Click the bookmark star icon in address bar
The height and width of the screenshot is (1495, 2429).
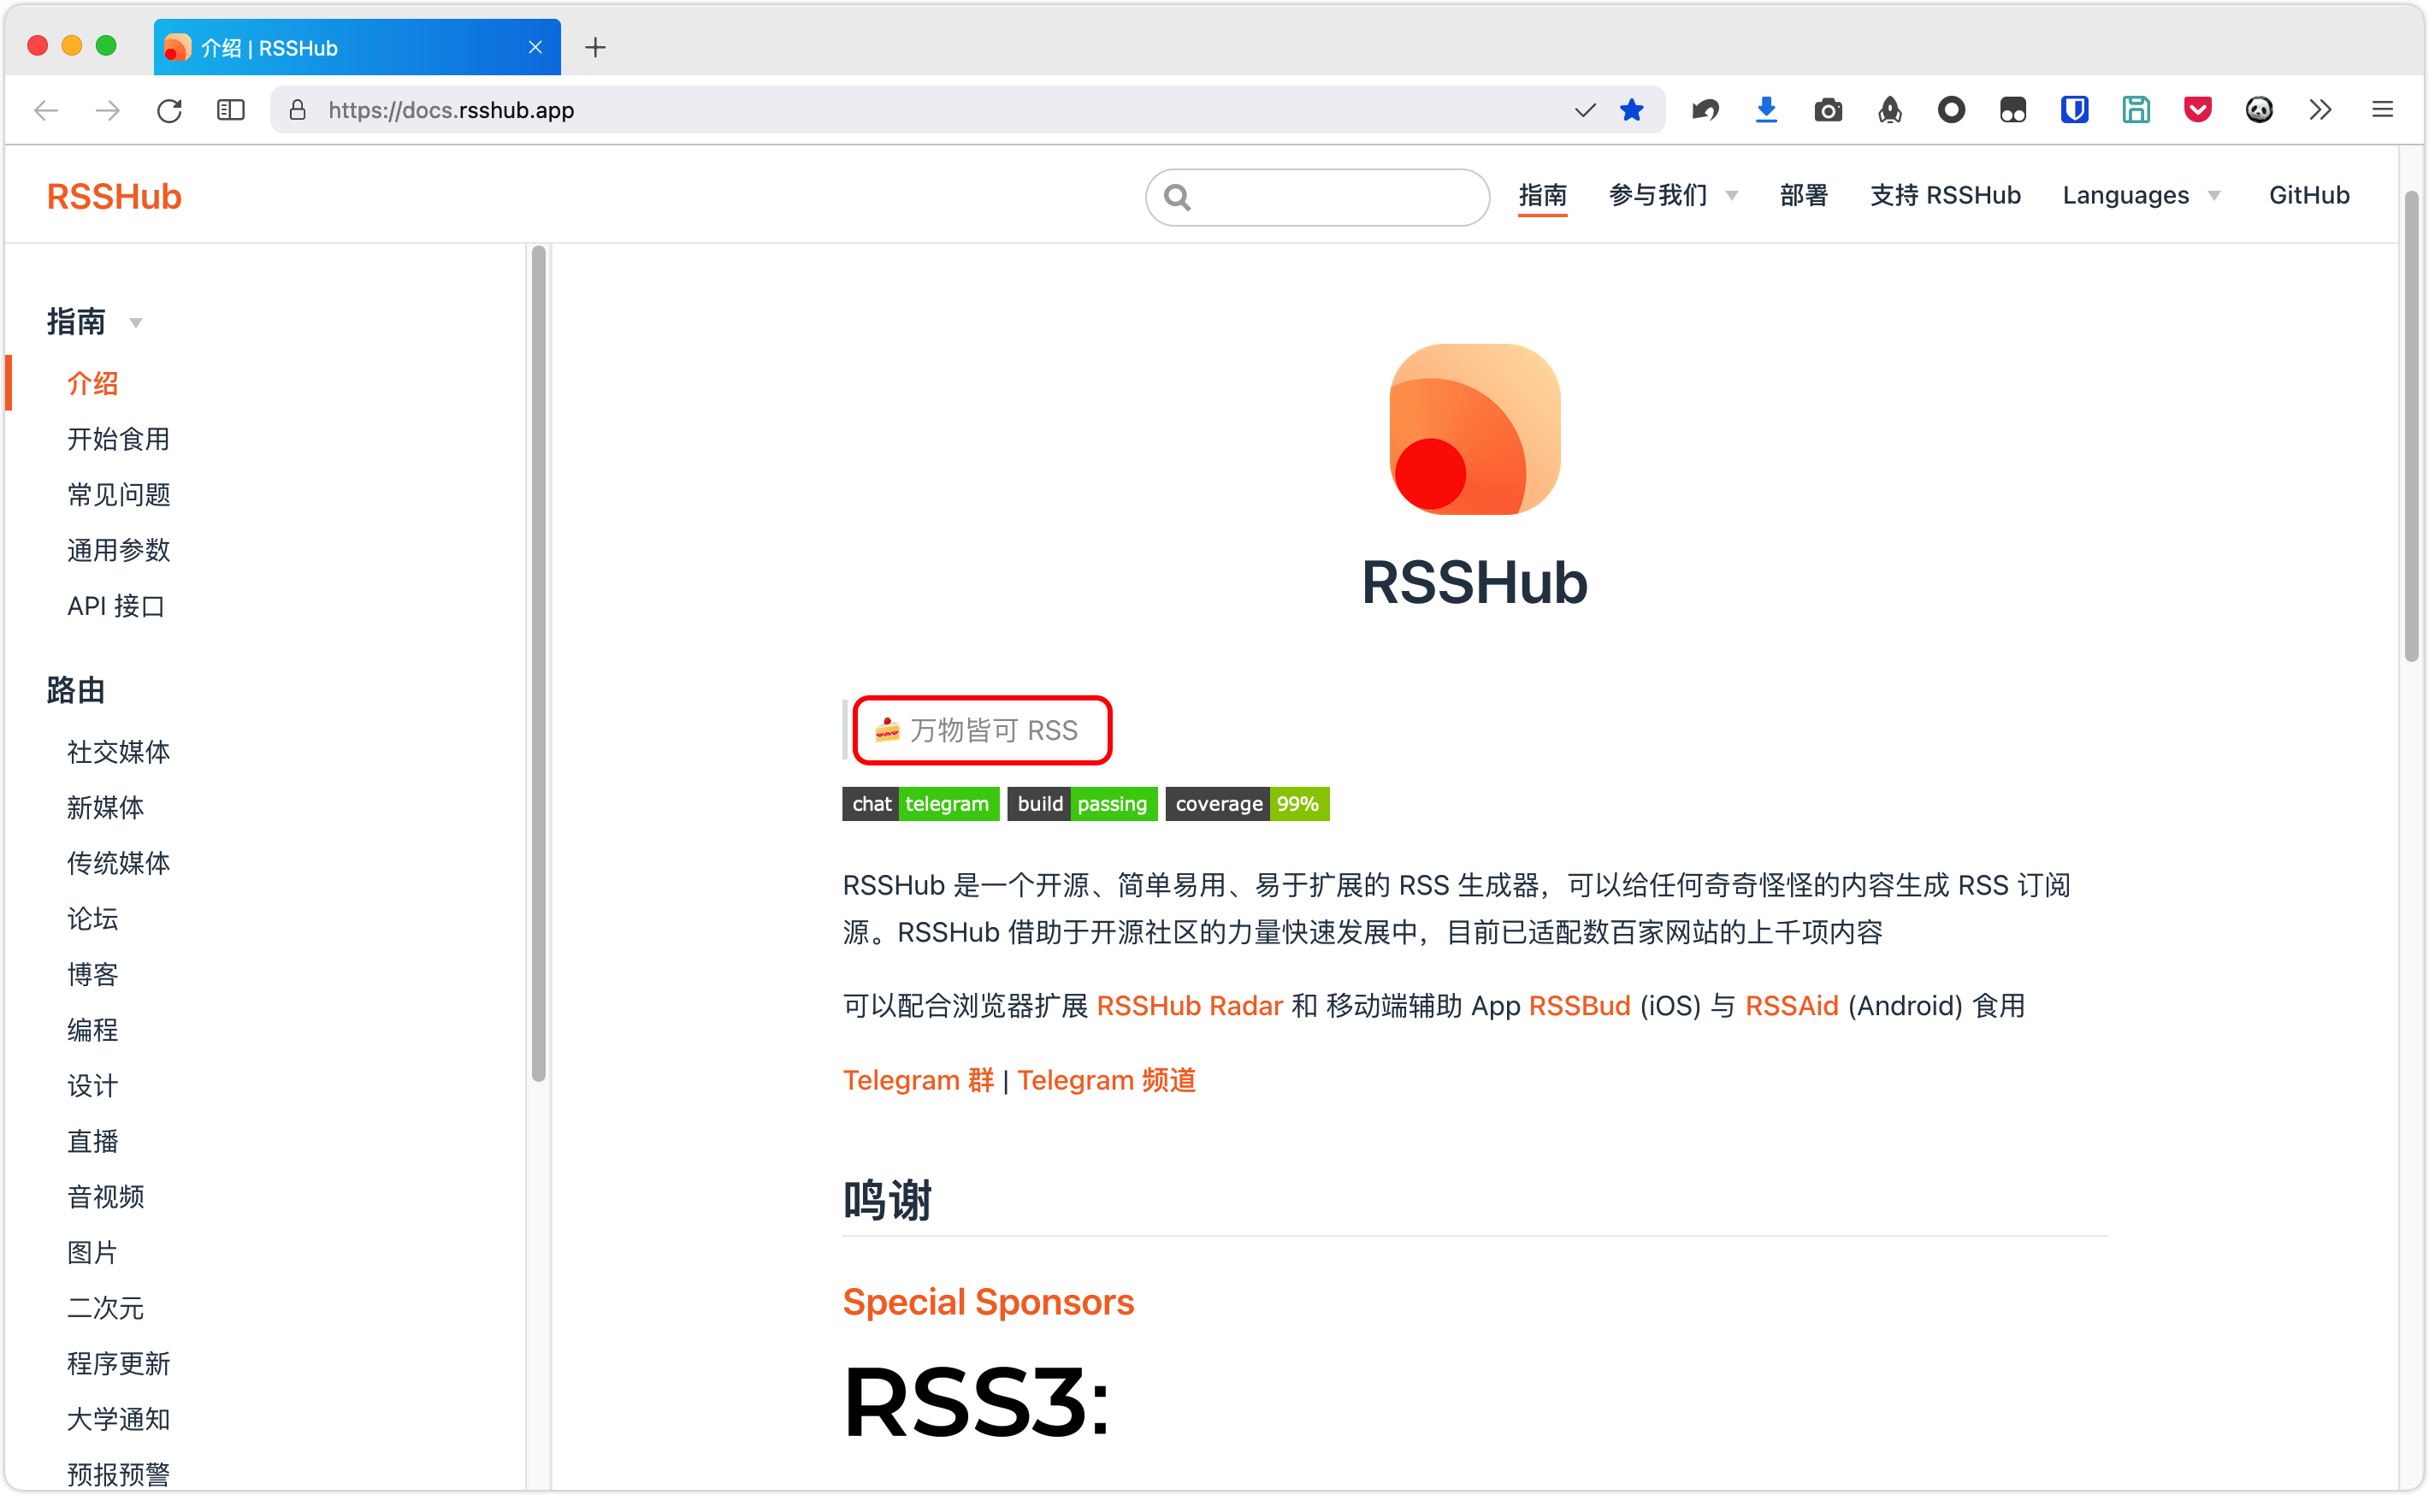(x=1629, y=109)
